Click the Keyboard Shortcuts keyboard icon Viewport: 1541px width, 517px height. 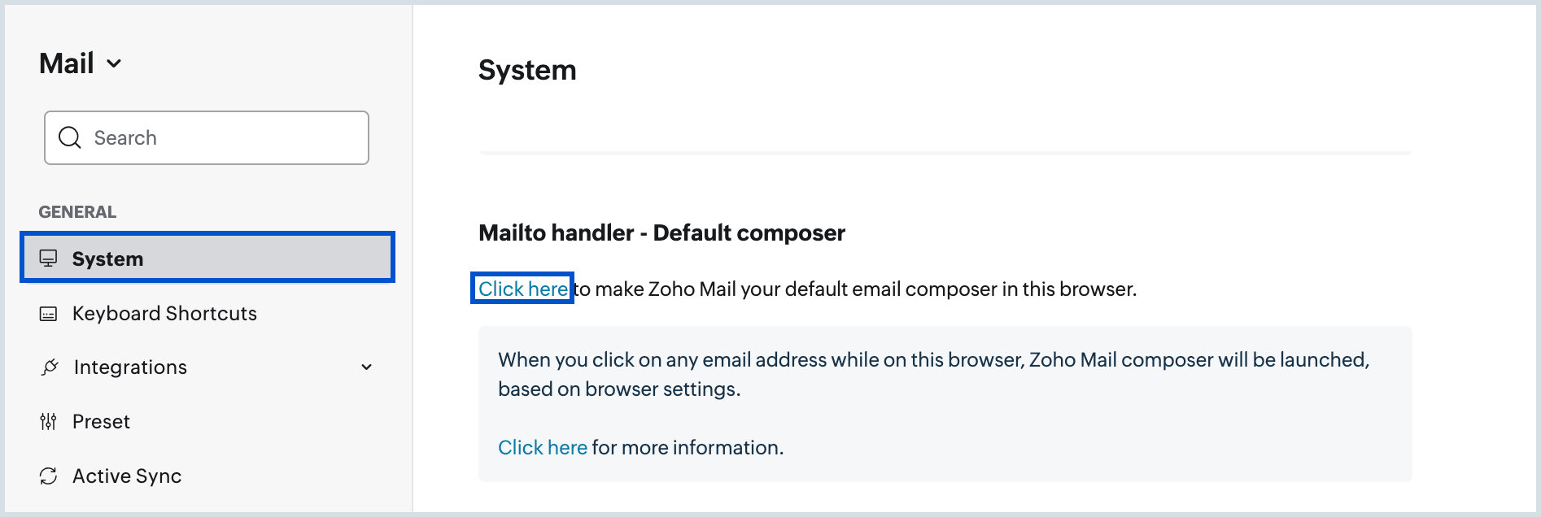point(49,313)
